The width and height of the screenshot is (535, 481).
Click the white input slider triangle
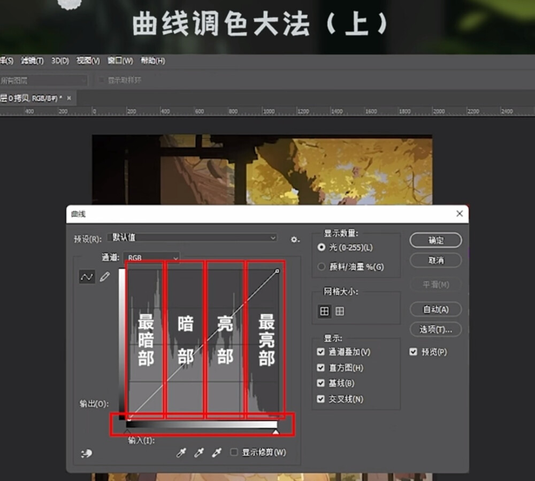(275, 431)
